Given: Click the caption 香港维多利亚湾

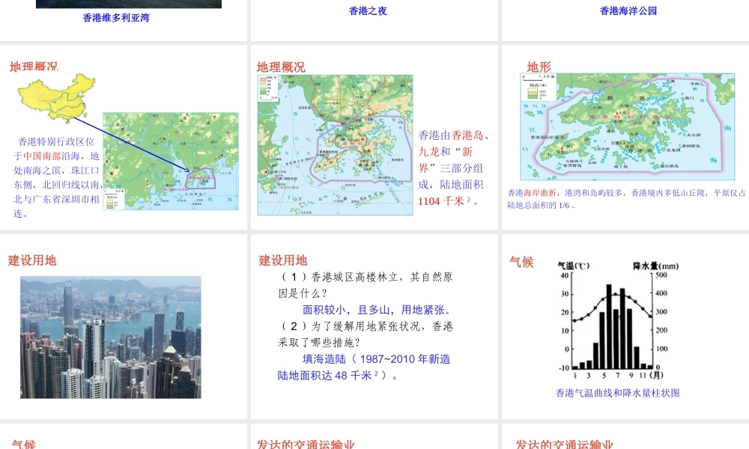Looking at the screenshot, I should (116, 18).
